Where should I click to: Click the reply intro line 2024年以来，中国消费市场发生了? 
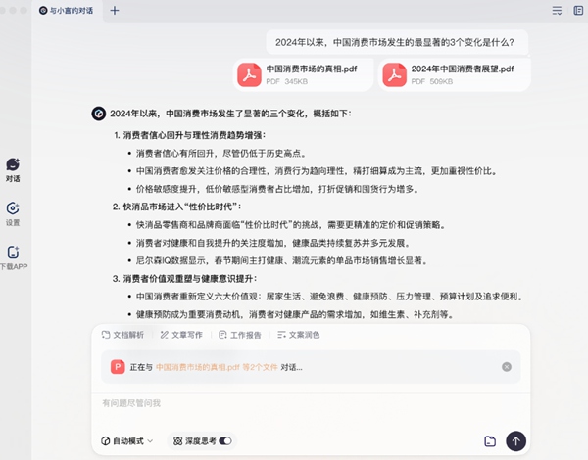tap(230, 114)
